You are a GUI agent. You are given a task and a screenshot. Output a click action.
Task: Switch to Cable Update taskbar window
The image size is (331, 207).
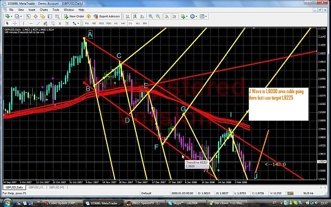(62, 203)
